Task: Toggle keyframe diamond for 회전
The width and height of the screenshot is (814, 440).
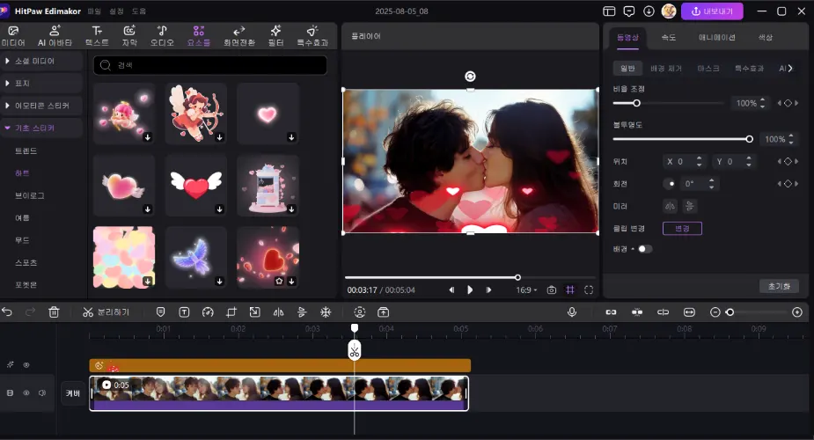Action: [788, 184]
